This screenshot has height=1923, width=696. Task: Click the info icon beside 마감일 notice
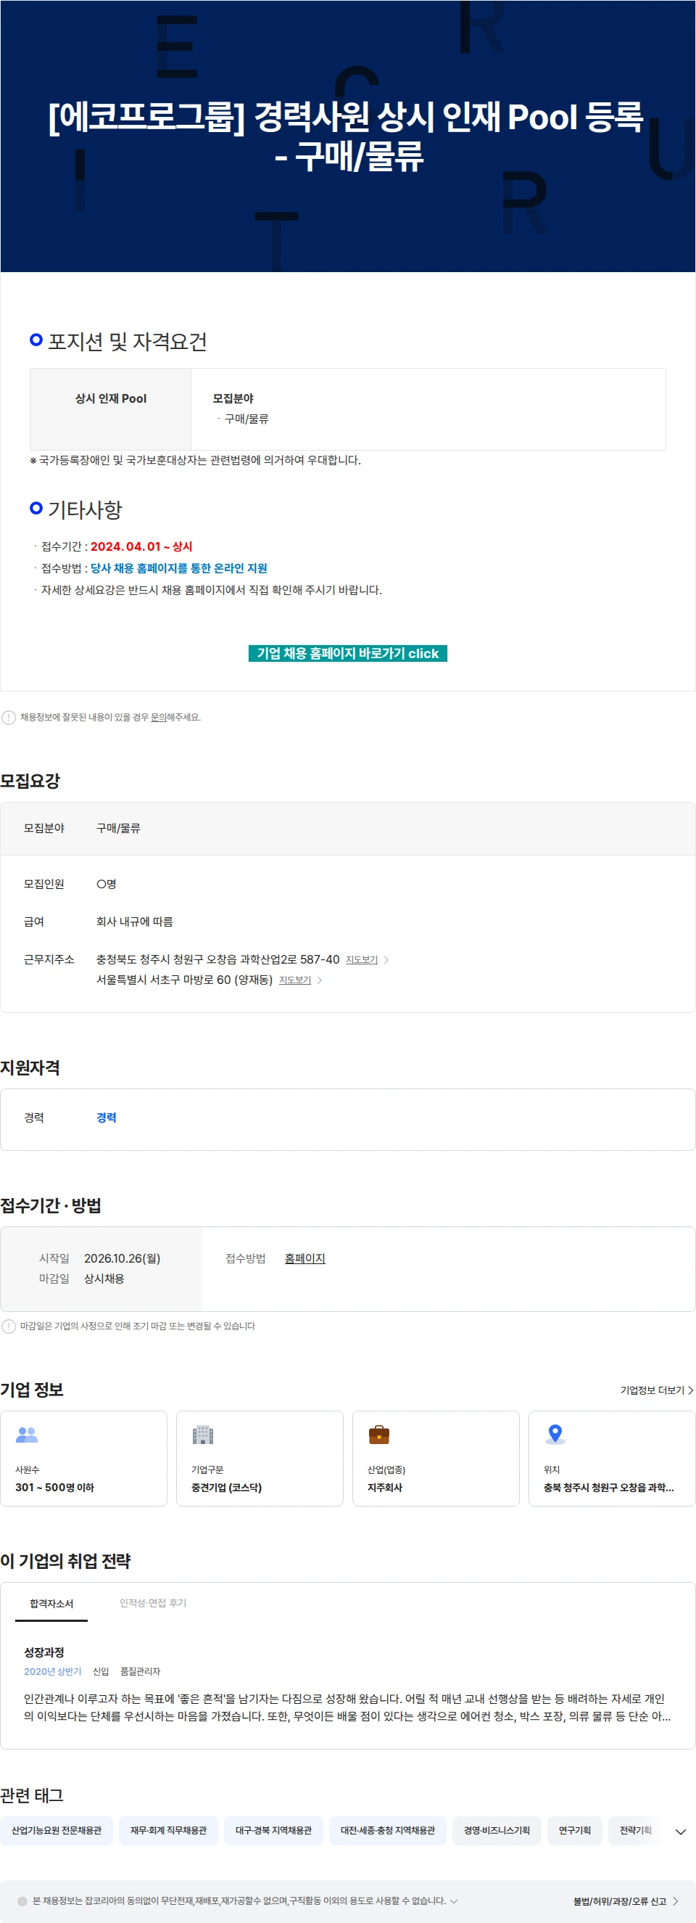9,1326
